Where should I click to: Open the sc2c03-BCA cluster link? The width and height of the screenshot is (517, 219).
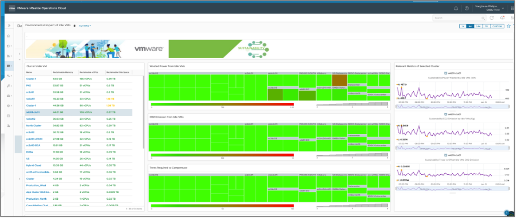33,145
